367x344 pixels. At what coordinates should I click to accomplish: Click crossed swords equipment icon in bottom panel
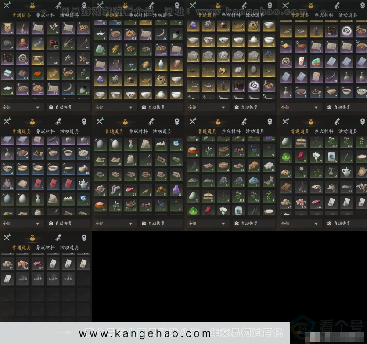pyautogui.click(x=7, y=237)
